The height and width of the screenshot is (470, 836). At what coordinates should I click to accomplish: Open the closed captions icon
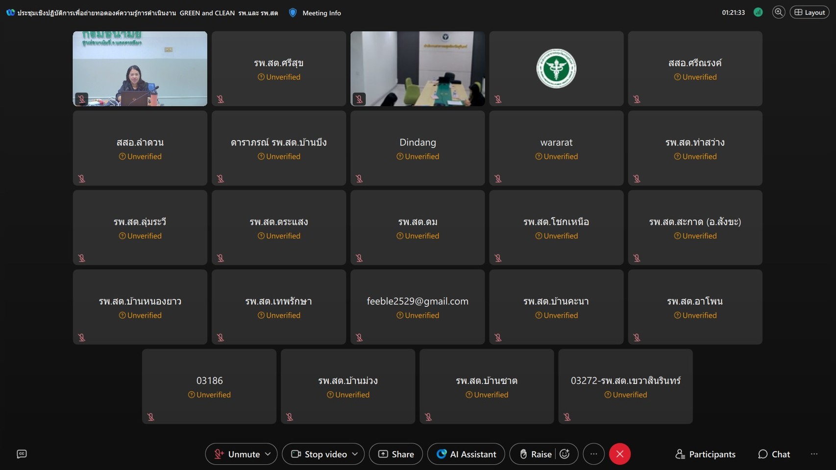coord(22,454)
